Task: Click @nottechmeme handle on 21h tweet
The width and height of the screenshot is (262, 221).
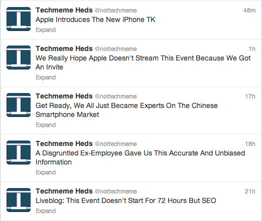Action: pos(116,191)
